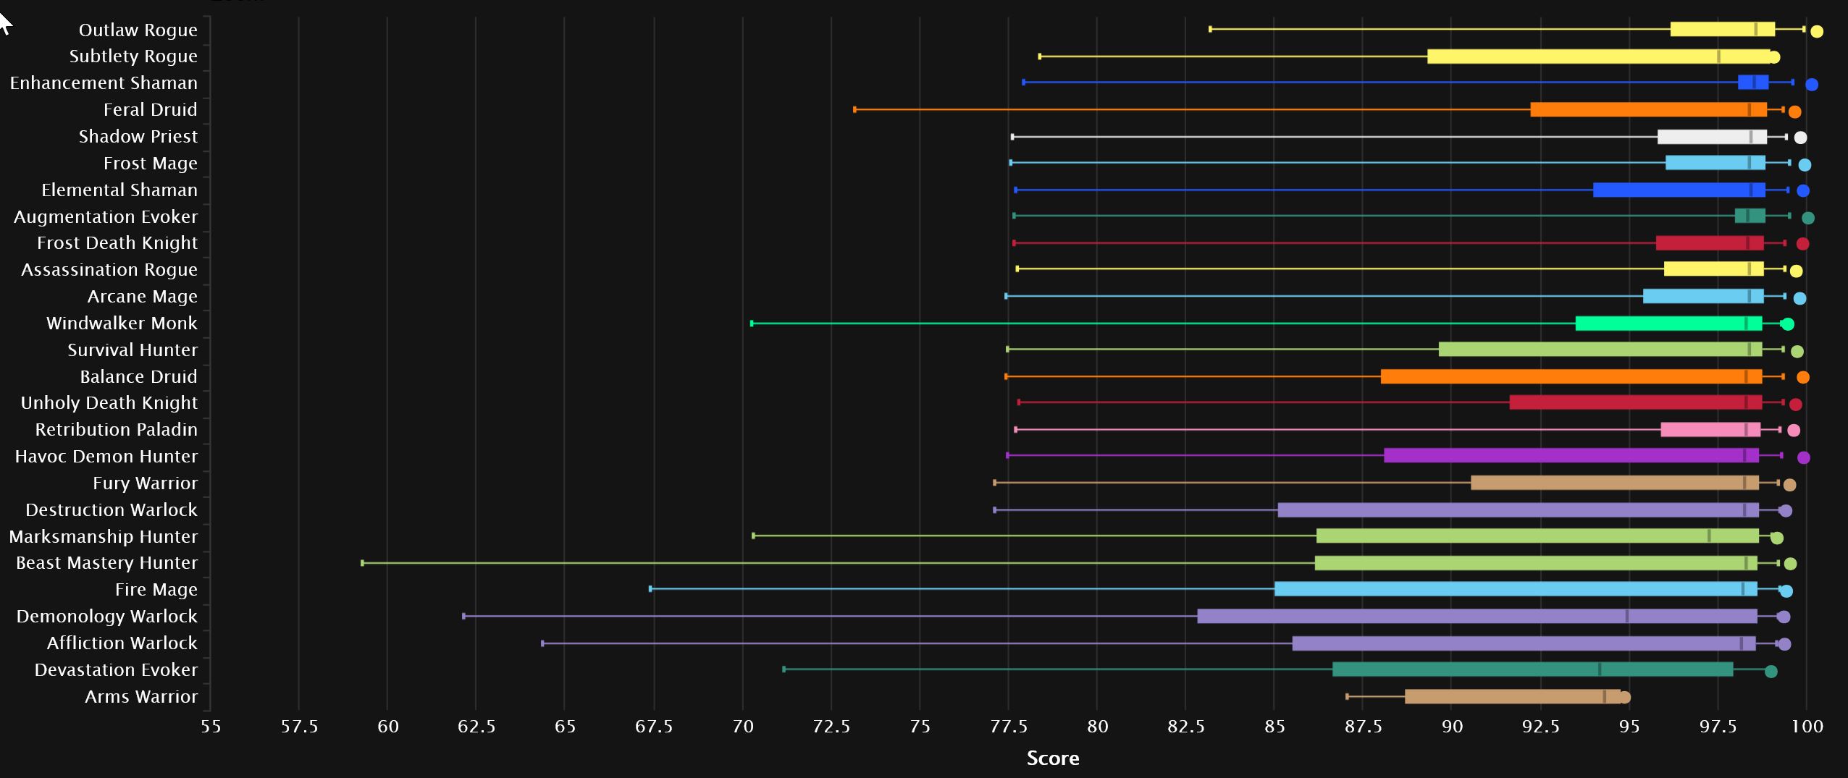Viewport: 1848px width, 778px height.
Task: Click the Subtlety Rogue yellow box bar
Action: click(1593, 56)
